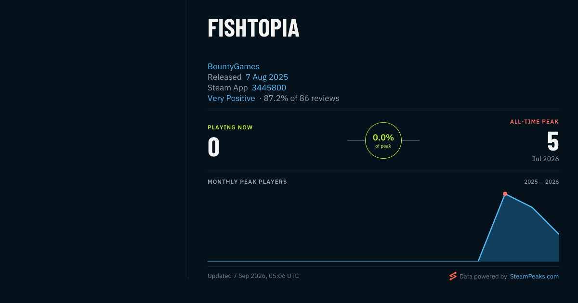Click the blue filled chart area
This screenshot has width=578, height=303.
point(523,236)
